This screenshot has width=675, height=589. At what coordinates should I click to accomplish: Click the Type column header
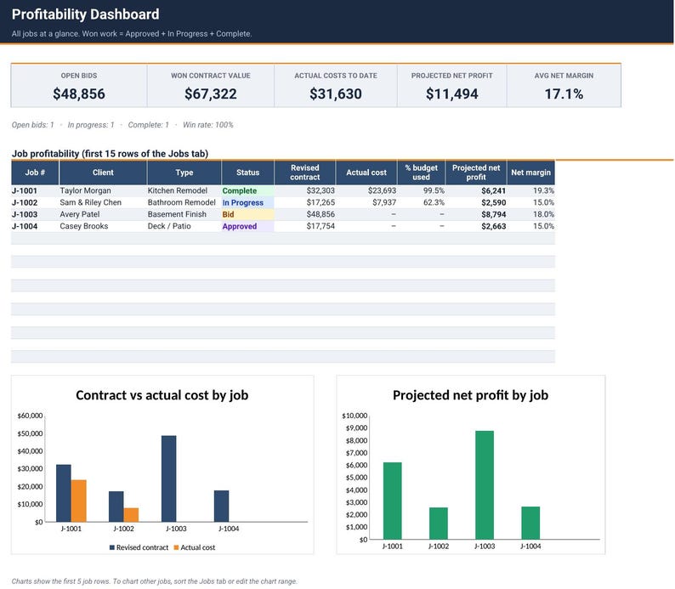coord(184,173)
